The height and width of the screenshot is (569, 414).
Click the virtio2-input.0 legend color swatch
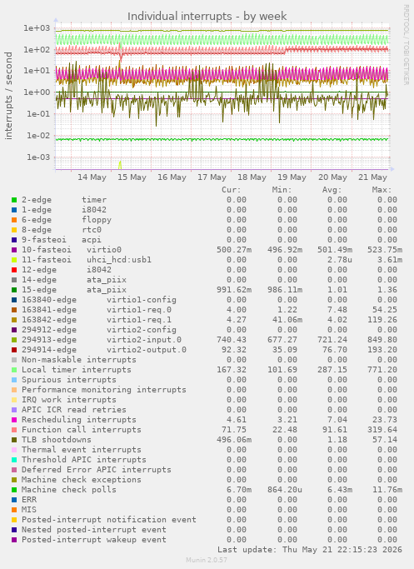14,340
